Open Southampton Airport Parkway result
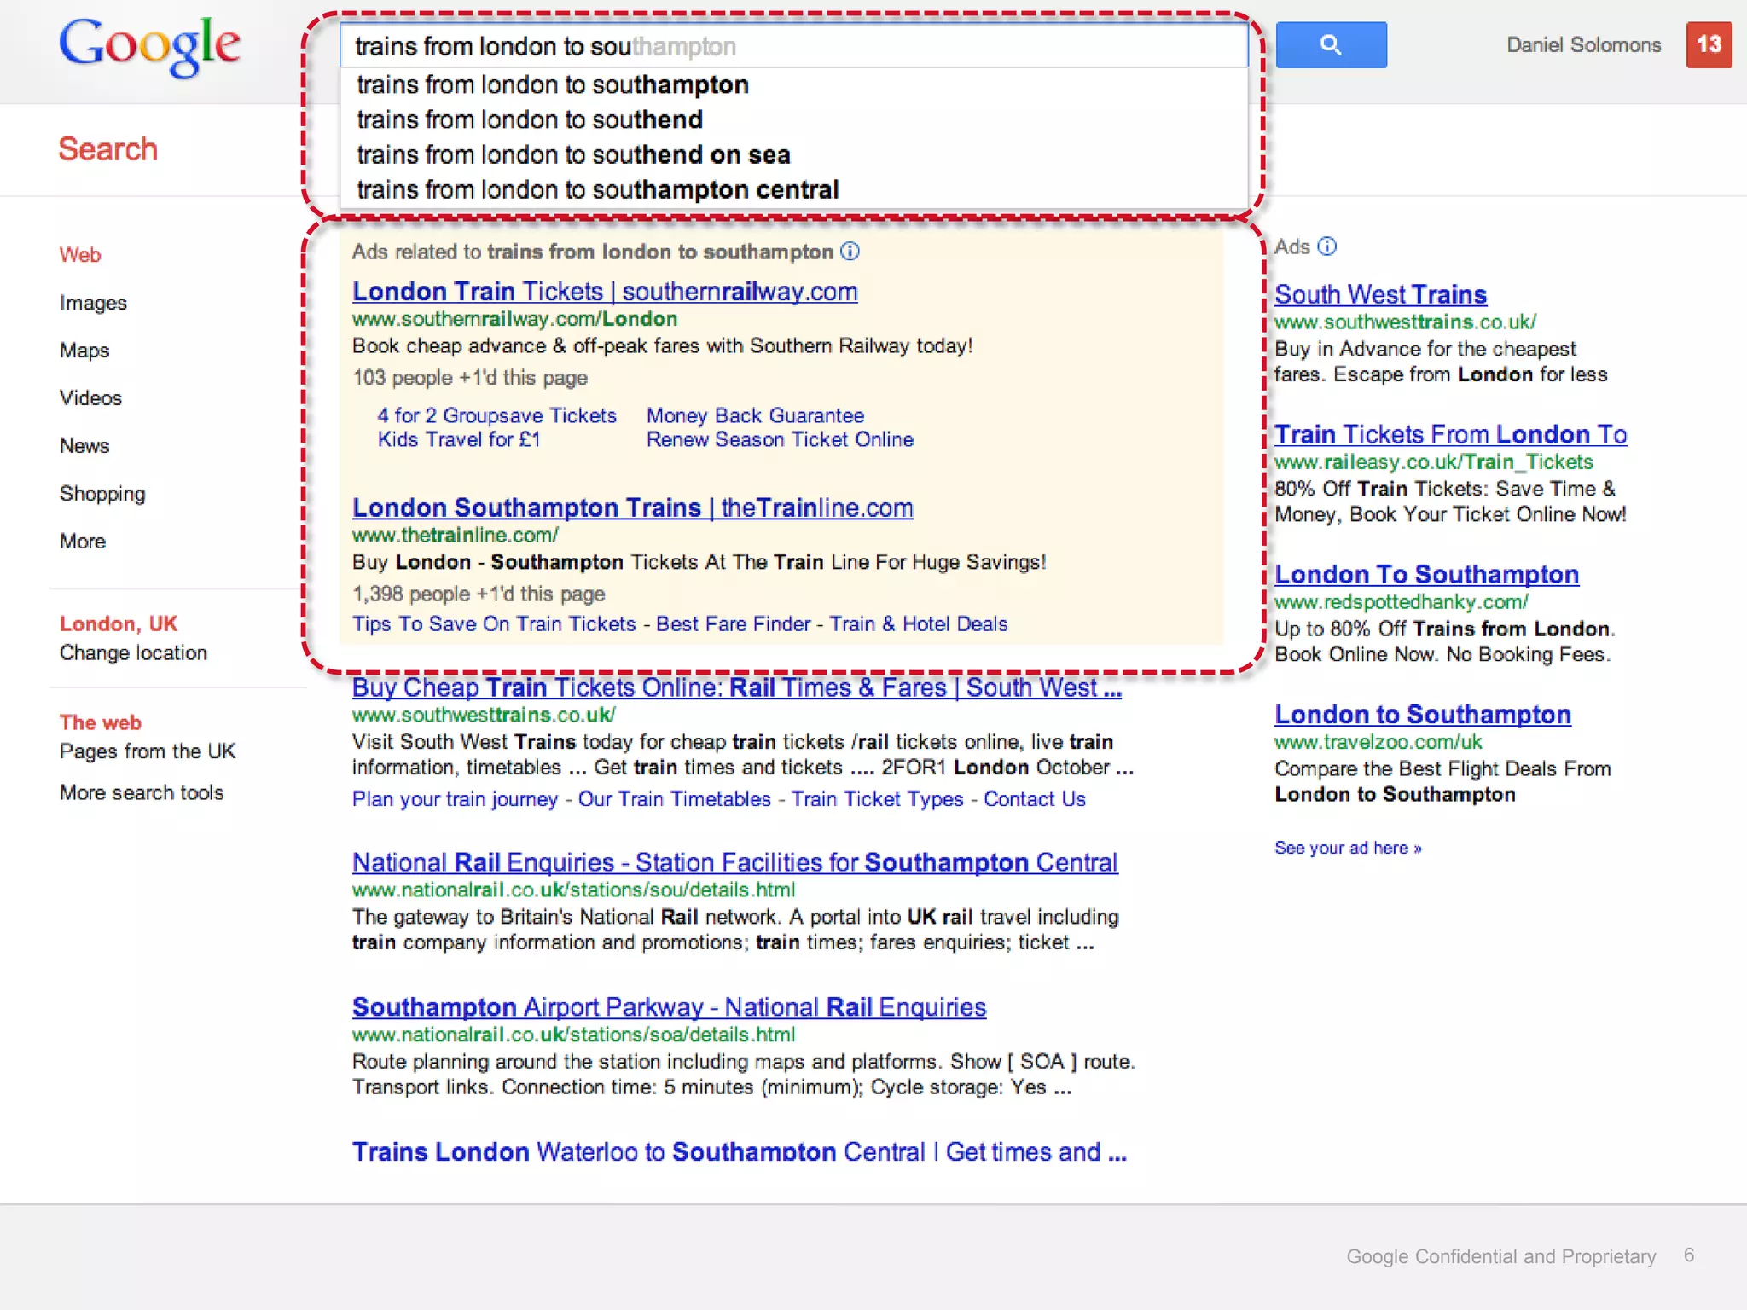The height and width of the screenshot is (1310, 1747). [669, 1007]
